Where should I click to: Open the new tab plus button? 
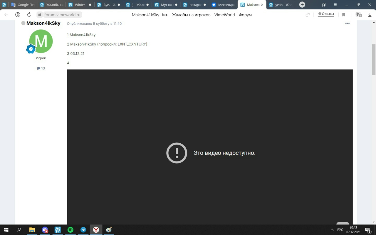pyautogui.click(x=302, y=5)
